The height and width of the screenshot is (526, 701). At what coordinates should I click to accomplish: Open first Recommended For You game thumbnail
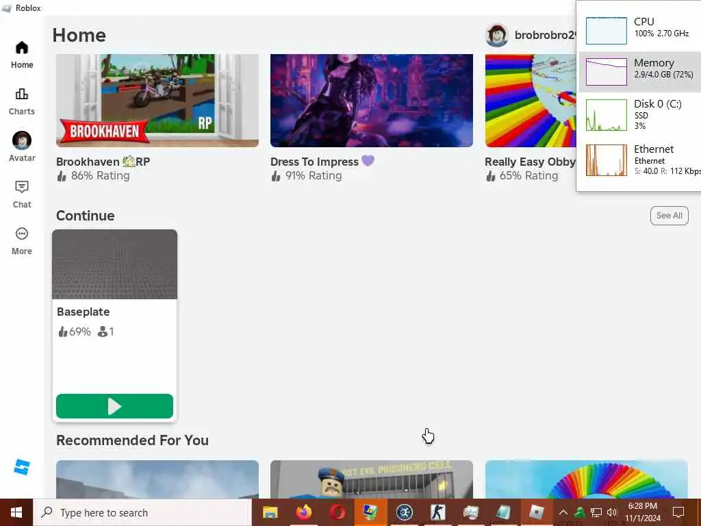click(157, 479)
